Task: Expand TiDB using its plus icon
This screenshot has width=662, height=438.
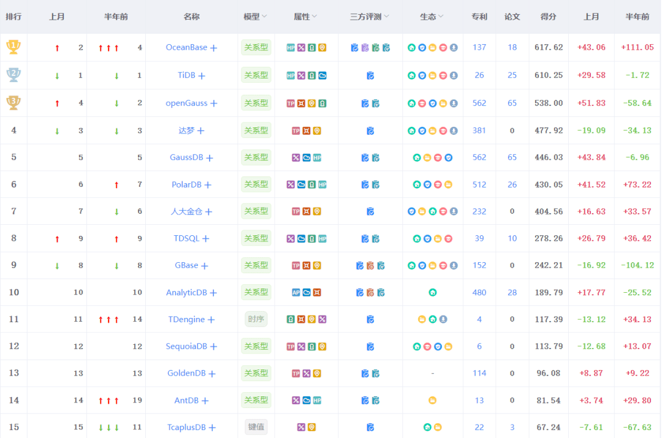Action: [x=202, y=76]
